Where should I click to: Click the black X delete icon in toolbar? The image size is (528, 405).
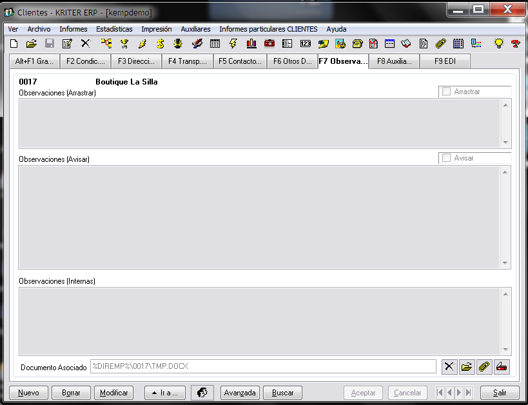click(86, 43)
